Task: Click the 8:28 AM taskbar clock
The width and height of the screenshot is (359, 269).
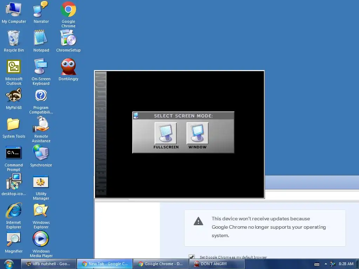Action: [x=346, y=264]
